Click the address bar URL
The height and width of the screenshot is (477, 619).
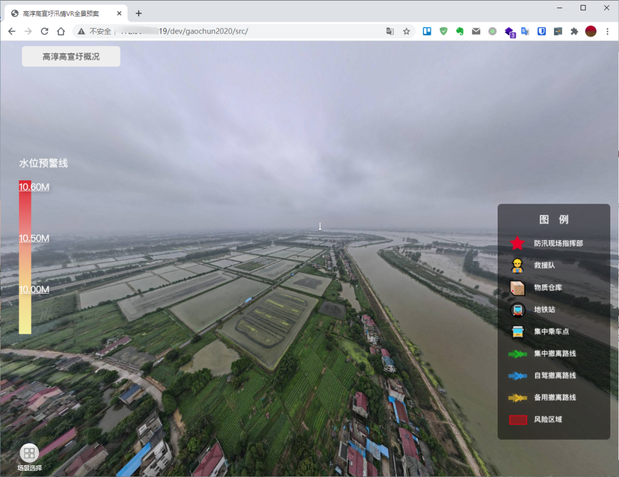(184, 31)
